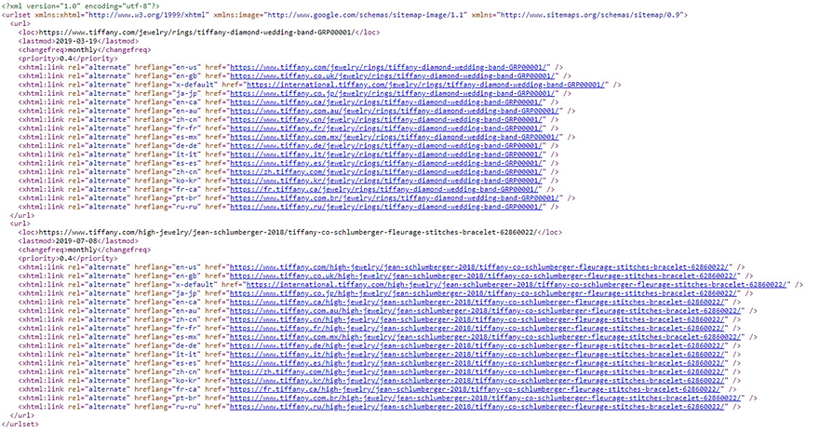
Task: Visit the www.tiffany.cn diamond wedding band link
Action: [386, 119]
